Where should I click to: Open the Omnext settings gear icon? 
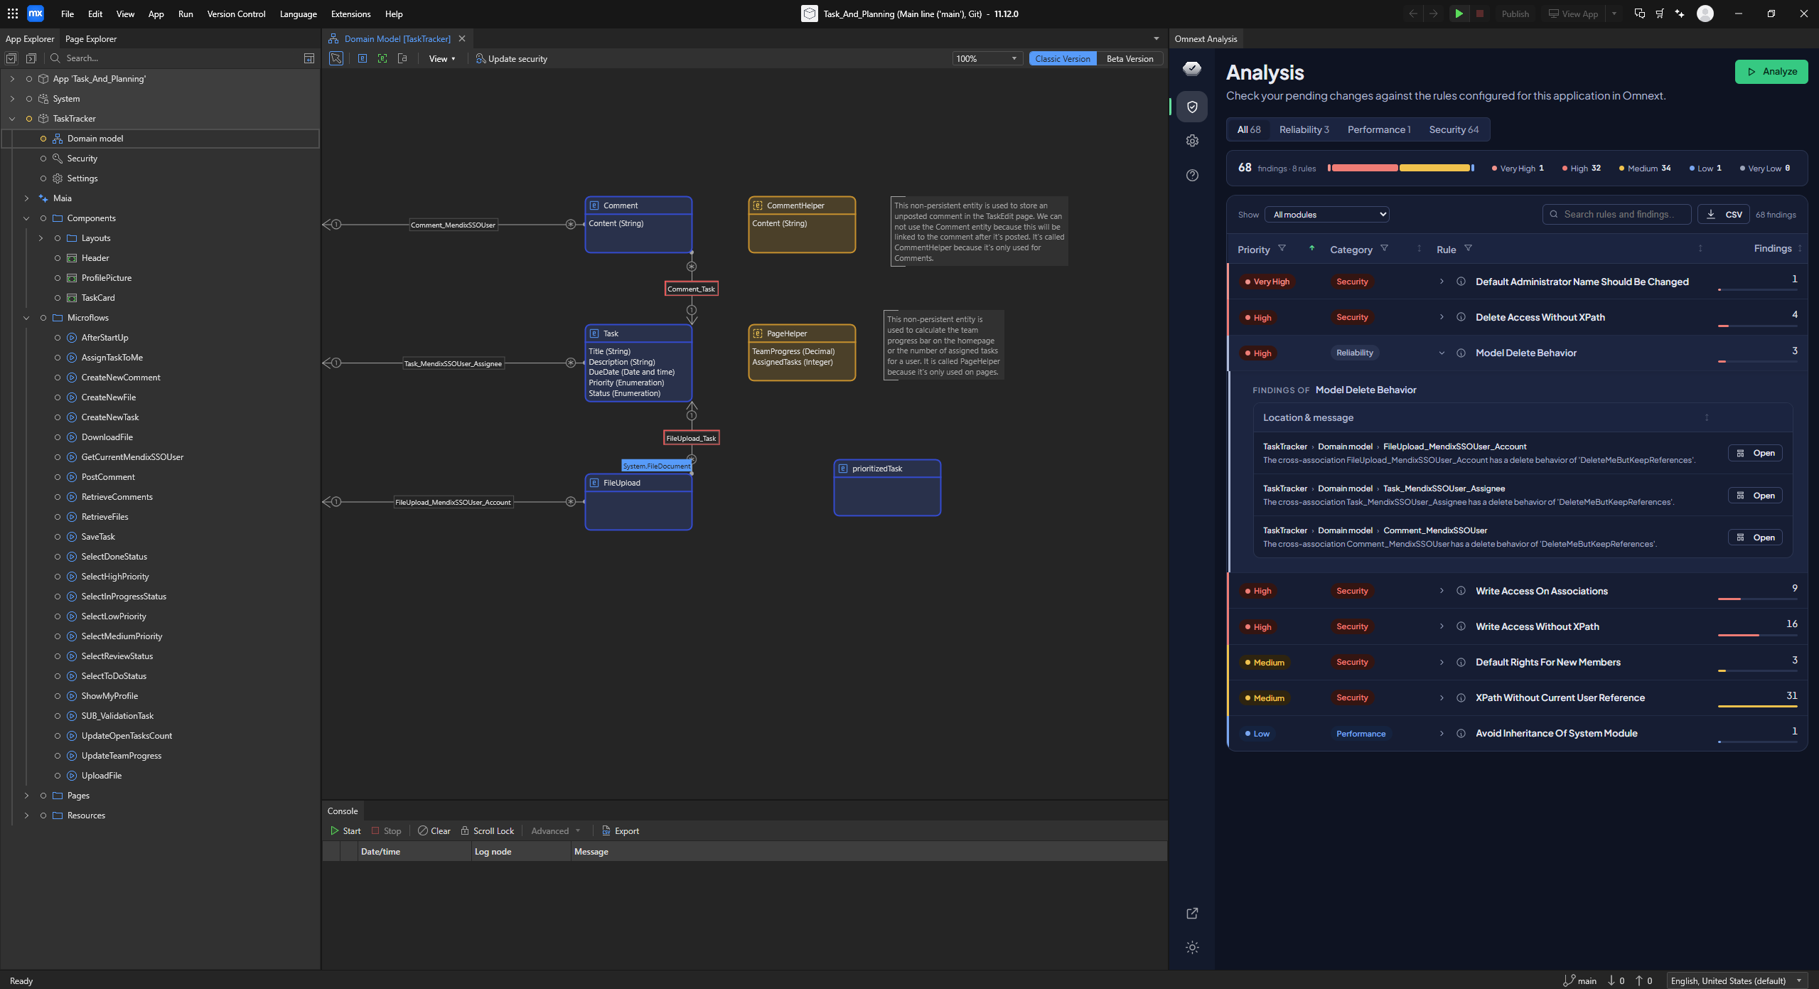[1192, 141]
